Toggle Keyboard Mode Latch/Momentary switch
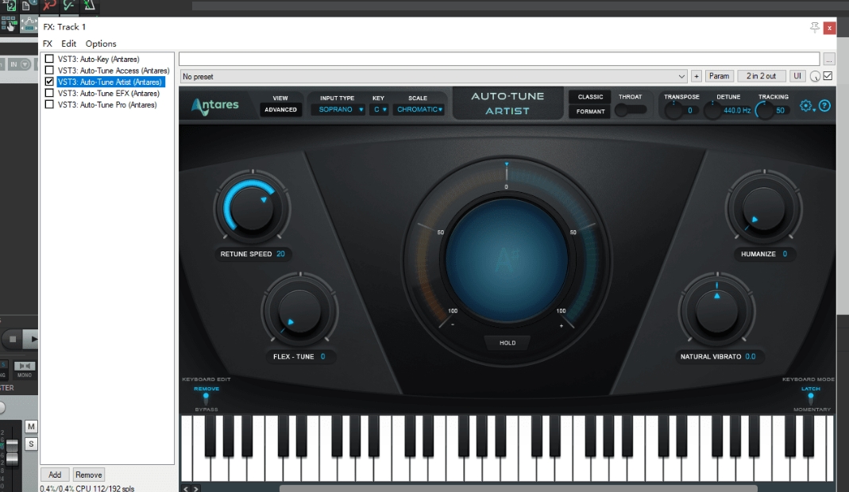849x492 pixels. pyautogui.click(x=811, y=399)
